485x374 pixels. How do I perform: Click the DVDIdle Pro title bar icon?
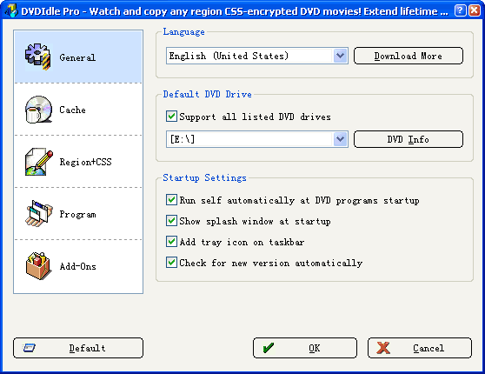pos(12,10)
